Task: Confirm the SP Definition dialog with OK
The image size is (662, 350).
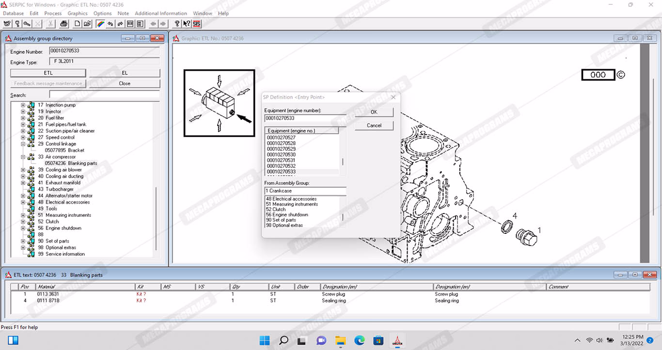Action: [x=374, y=112]
